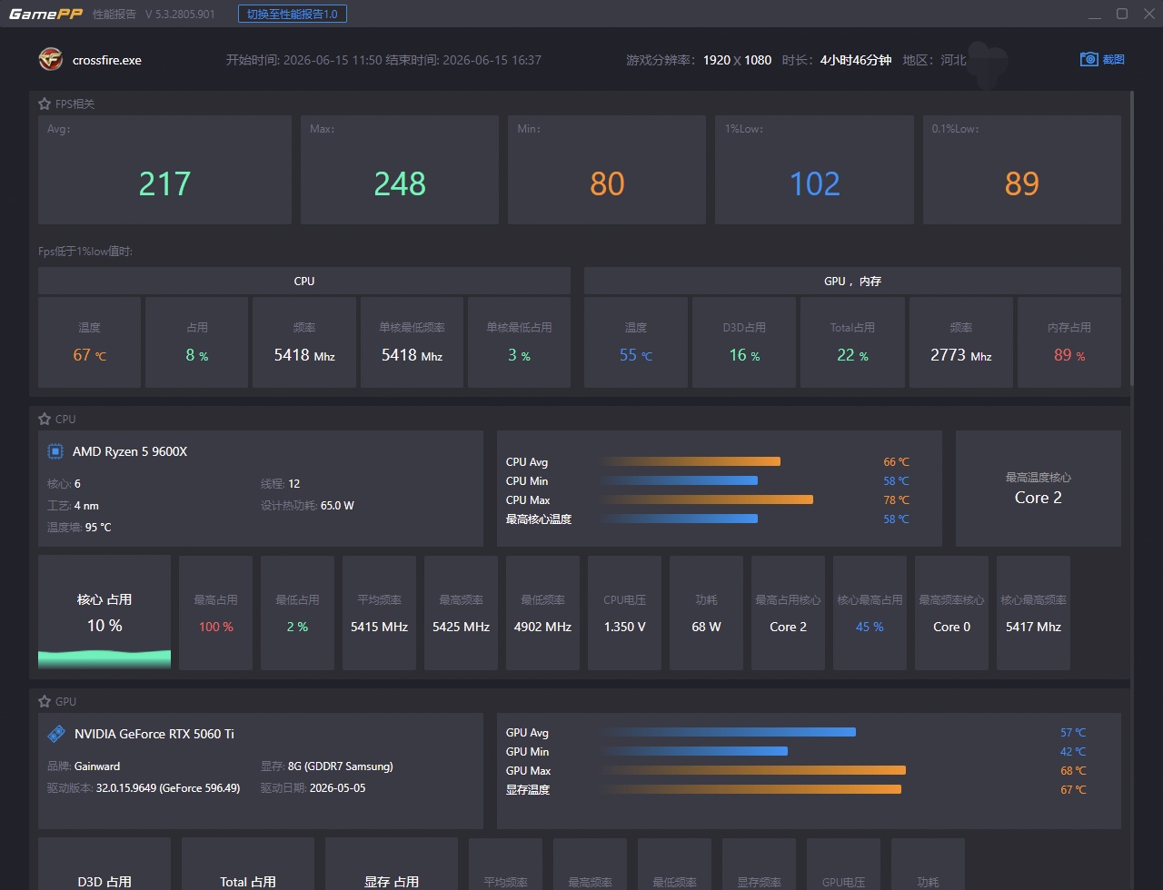This screenshot has height=890, width=1163.
Task: Maximize the GamePP window
Action: click(x=1122, y=14)
